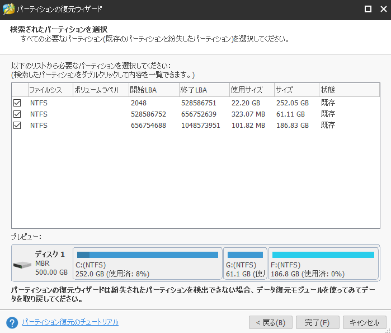The height and width of the screenshot is (333, 391).
Task: Select the G:(NTFS) 61.1 GB partition block
Action: [x=245, y=263]
